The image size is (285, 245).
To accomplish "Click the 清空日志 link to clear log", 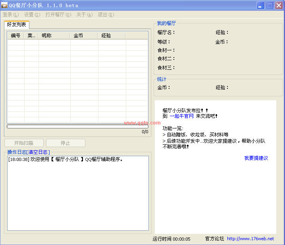I will [38, 152].
